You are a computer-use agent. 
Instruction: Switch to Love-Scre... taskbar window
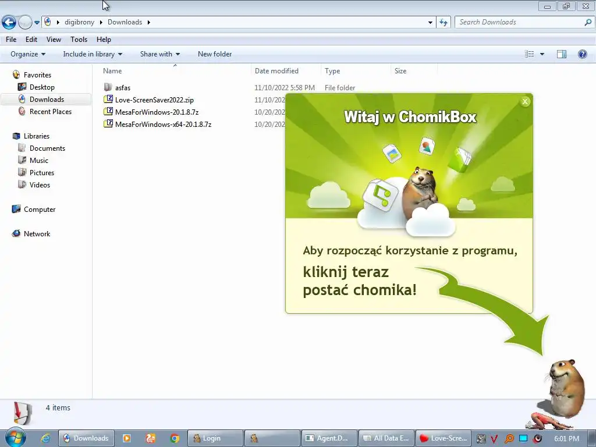click(443, 438)
